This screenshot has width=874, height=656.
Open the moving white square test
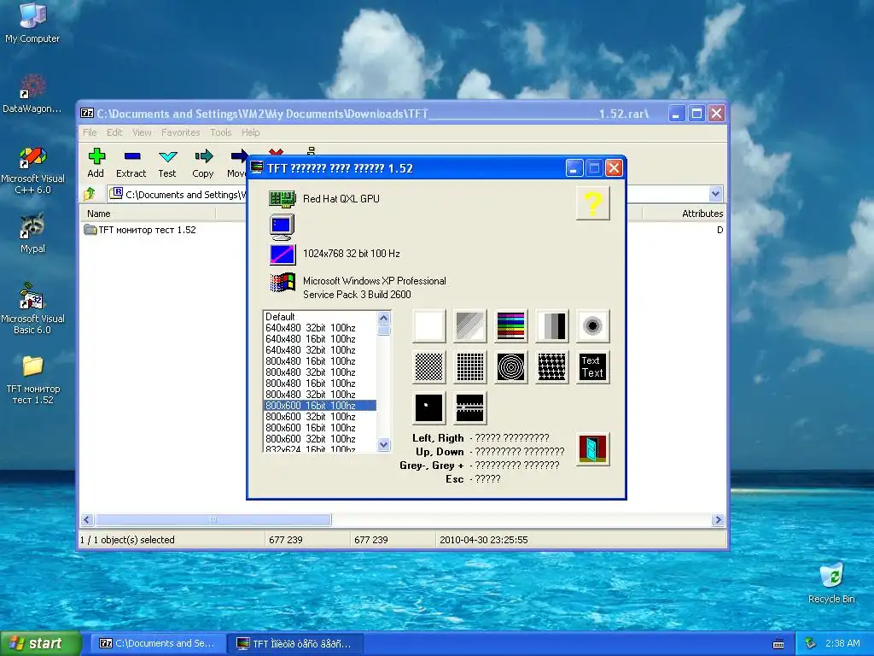pyautogui.click(x=429, y=407)
